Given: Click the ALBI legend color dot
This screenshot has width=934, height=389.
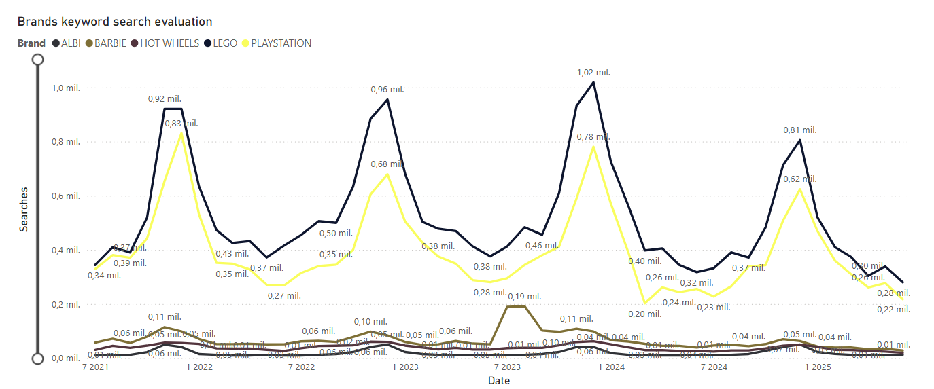Looking at the screenshot, I should pos(55,43).
